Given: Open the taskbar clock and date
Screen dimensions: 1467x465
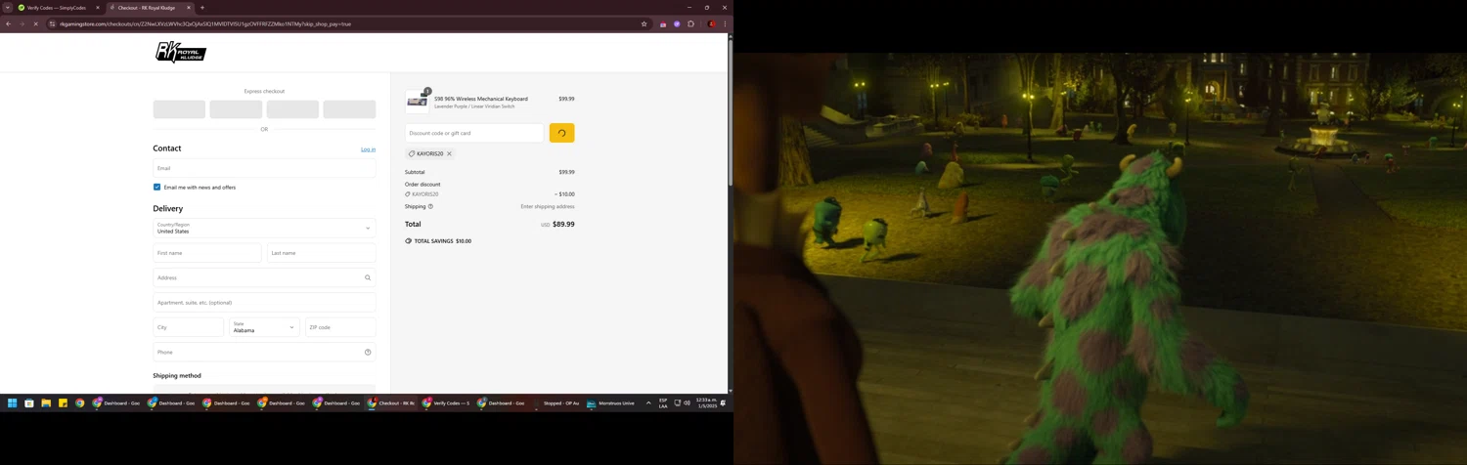Looking at the screenshot, I should tap(706, 402).
